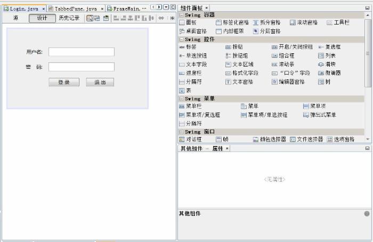The image size is (373, 242).
Task: Click the palette vertical scrollbar
Action: [x=368, y=53]
